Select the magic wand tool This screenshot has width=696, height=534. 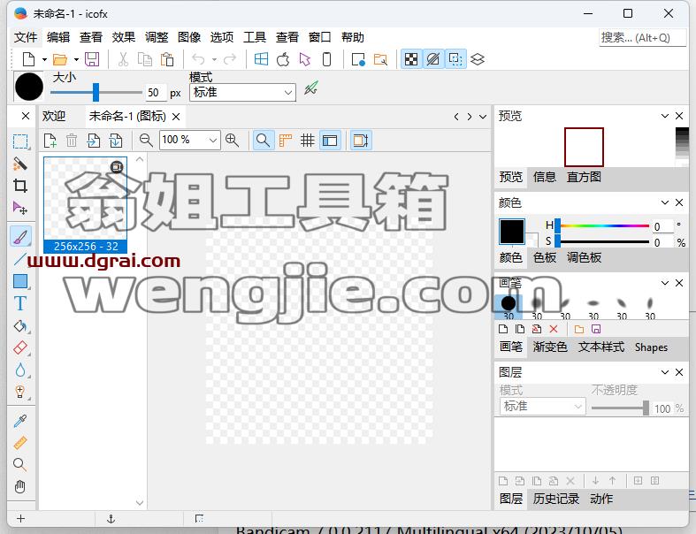(x=20, y=164)
